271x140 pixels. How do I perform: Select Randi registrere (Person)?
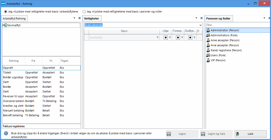226,50
